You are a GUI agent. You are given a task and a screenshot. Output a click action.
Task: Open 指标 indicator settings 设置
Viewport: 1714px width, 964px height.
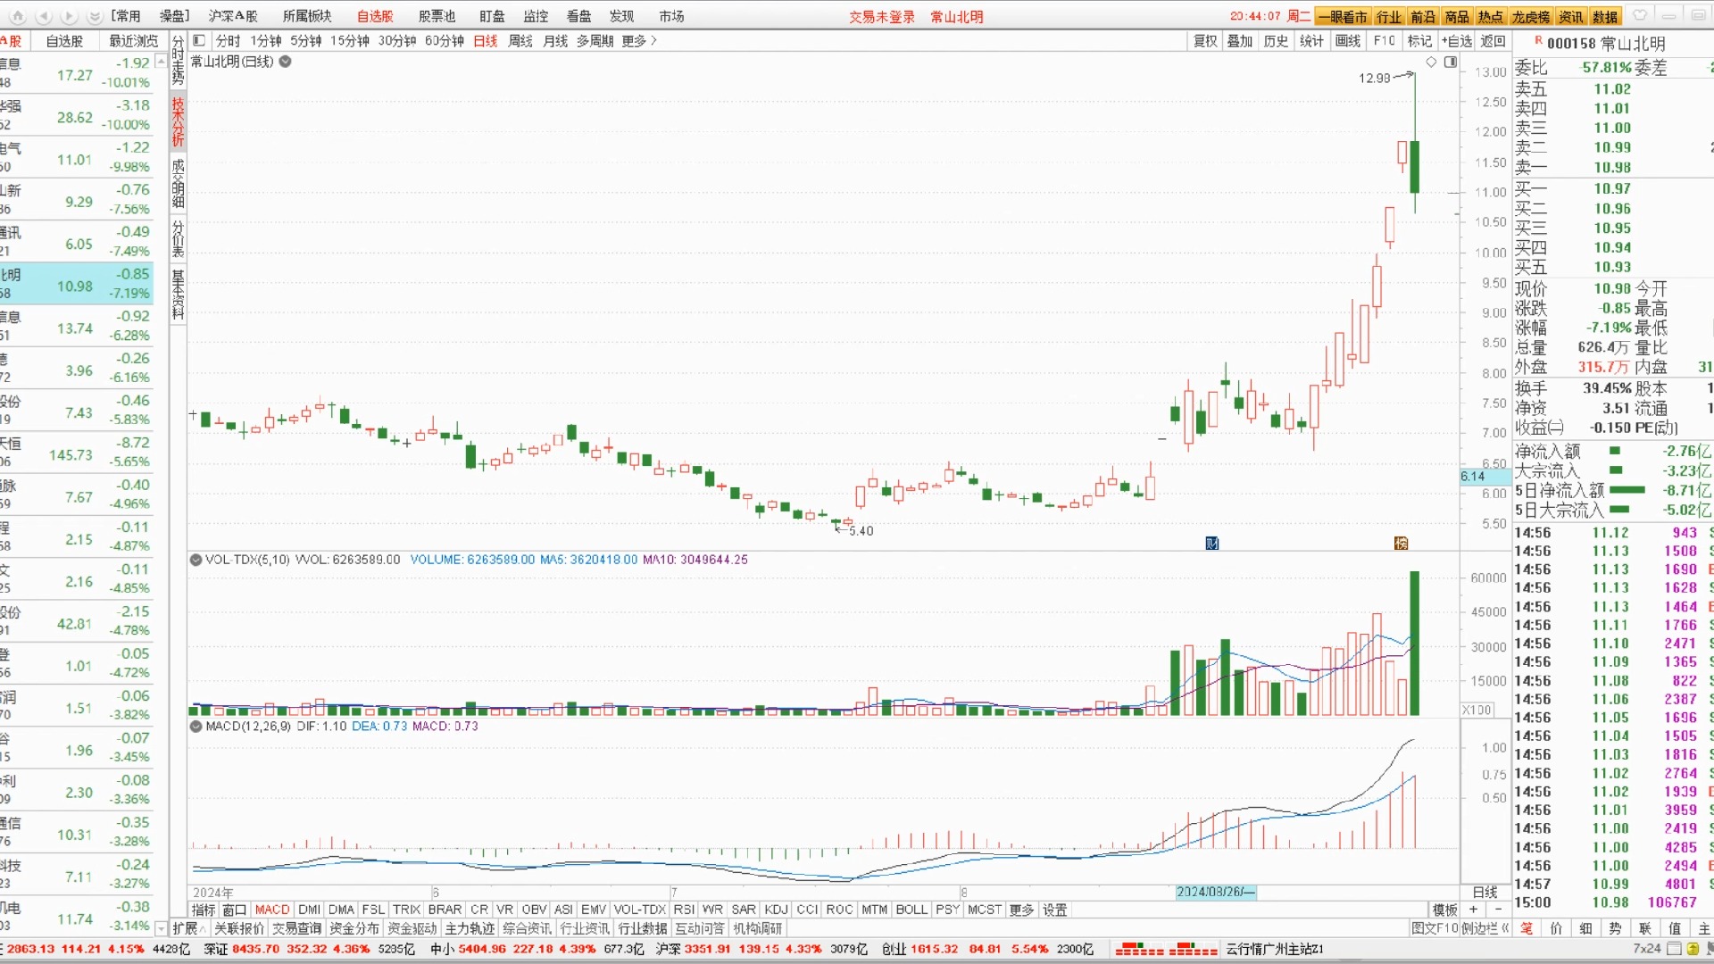(1054, 910)
